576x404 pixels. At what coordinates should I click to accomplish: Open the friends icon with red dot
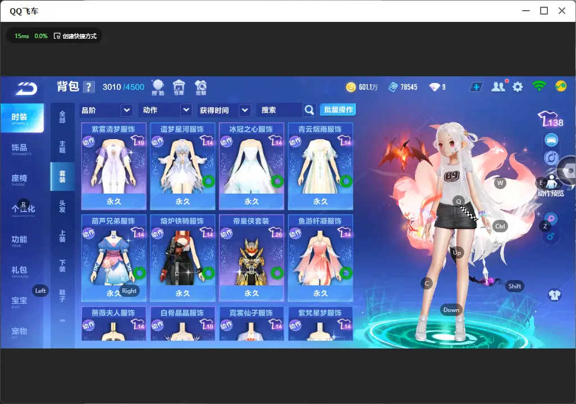click(499, 86)
